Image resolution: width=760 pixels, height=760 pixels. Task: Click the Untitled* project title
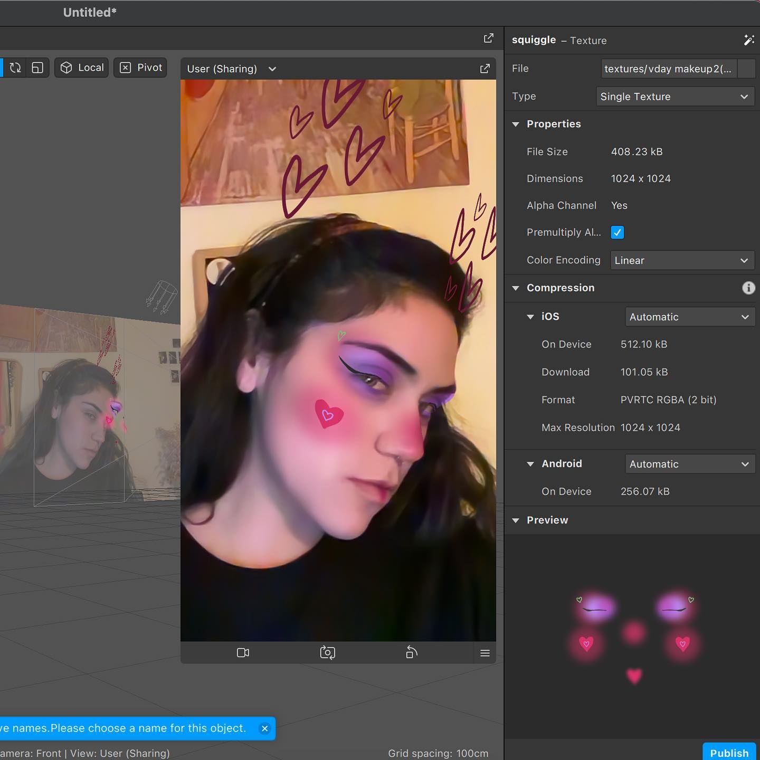[x=90, y=13]
